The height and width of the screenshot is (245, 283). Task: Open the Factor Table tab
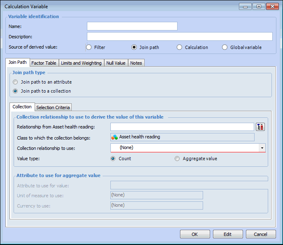click(44, 63)
